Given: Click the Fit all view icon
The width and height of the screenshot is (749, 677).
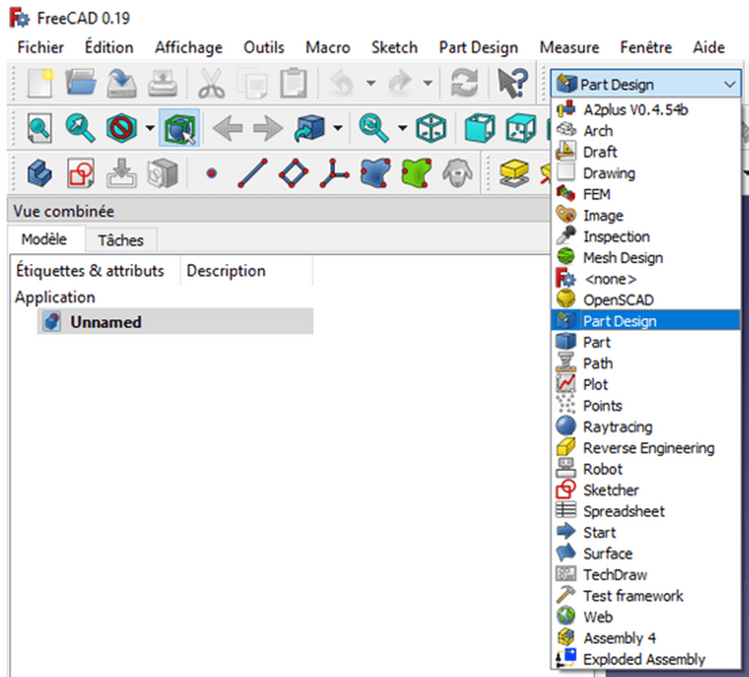Looking at the screenshot, I should [39, 128].
